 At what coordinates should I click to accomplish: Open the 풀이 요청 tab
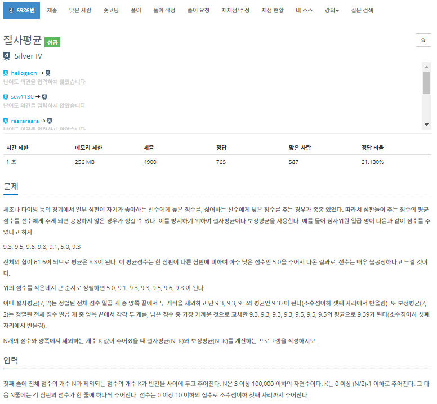pos(198,10)
